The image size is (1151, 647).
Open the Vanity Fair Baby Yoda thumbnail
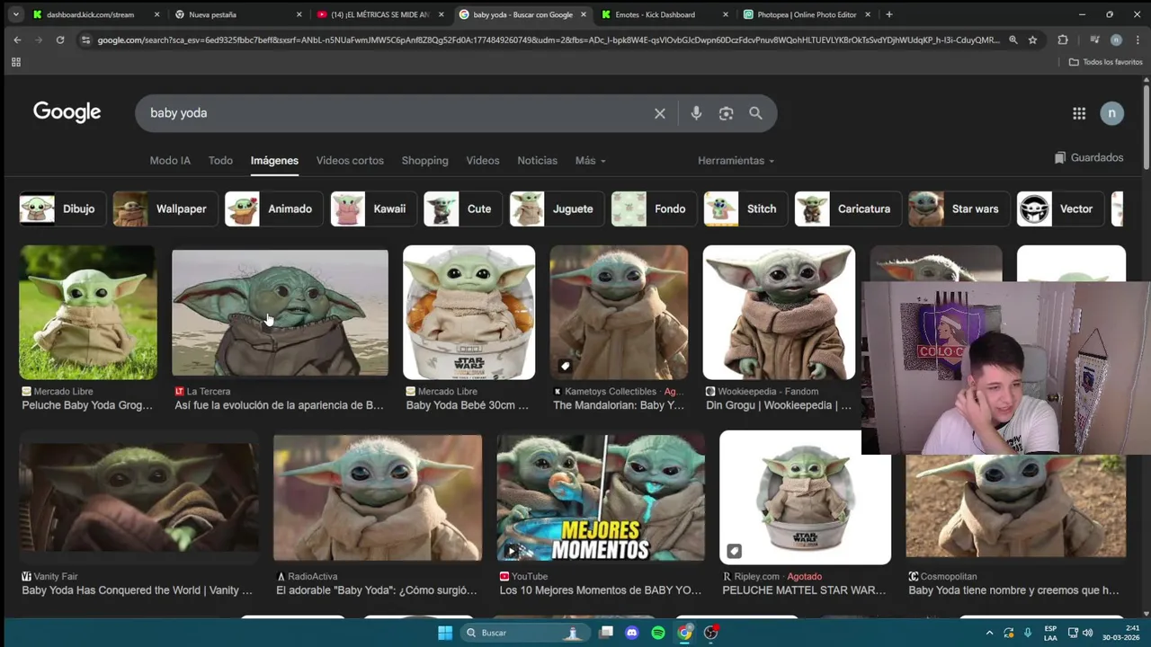[139, 497]
